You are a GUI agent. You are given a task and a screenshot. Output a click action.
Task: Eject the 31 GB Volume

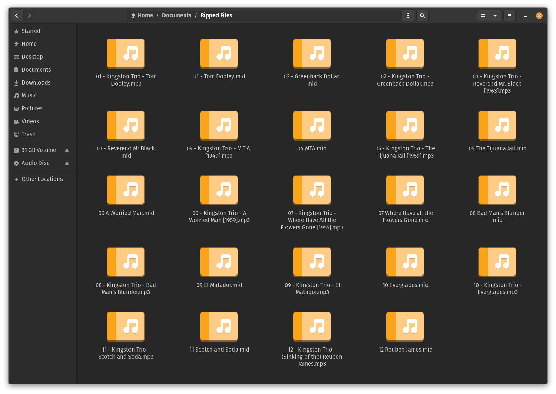pos(67,150)
